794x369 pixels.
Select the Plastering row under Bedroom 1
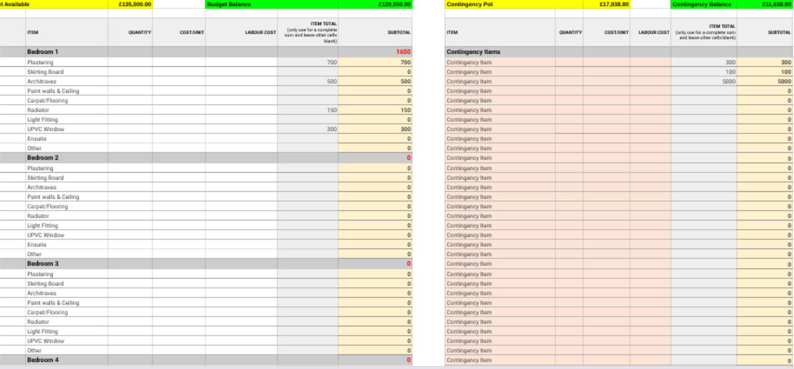point(40,62)
